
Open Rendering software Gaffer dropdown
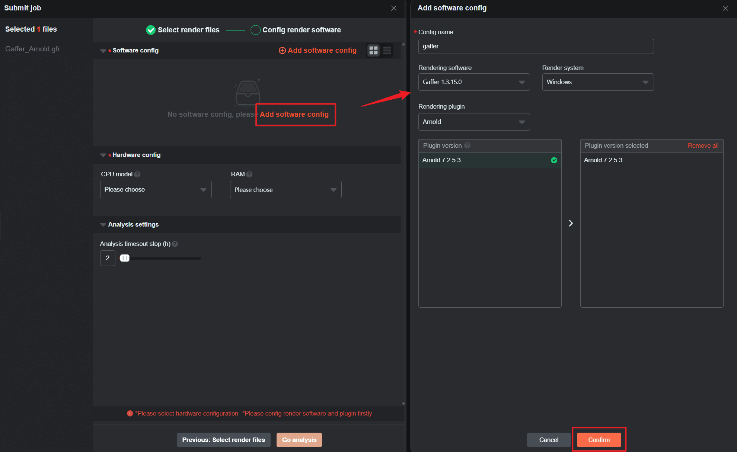click(x=474, y=82)
